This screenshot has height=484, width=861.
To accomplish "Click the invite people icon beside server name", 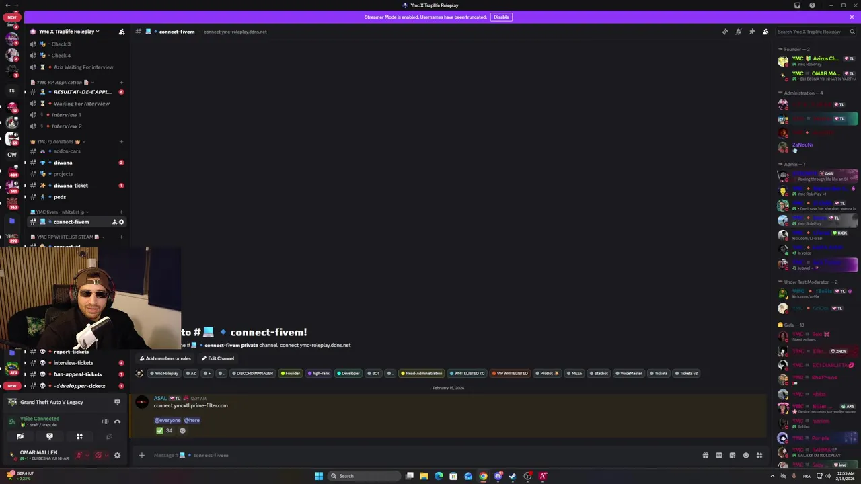I will [121, 32].
